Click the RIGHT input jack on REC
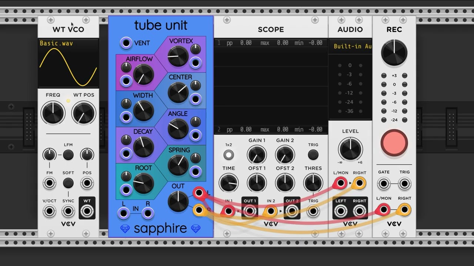Image resolution: width=474 pixels, height=266 pixels. pyautogui.click(x=404, y=210)
